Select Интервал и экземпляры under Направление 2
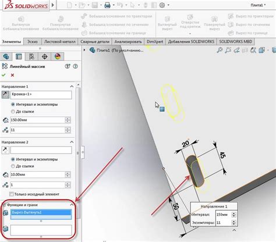276x242 pixels. pos(13,159)
